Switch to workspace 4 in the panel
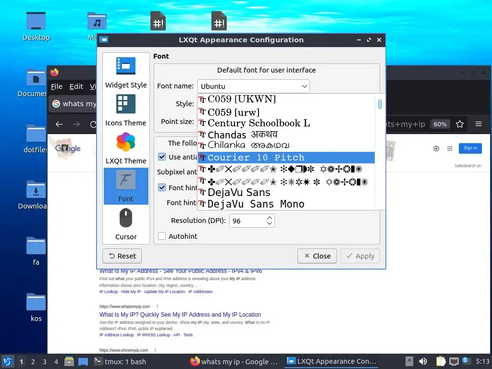Screen dimensions: 492x369 (56, 362)
